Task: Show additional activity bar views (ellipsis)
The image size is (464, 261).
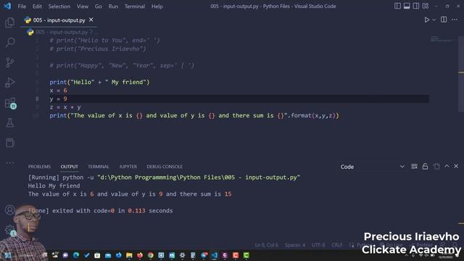Action: pyautogui.click(x=9, y=162)
